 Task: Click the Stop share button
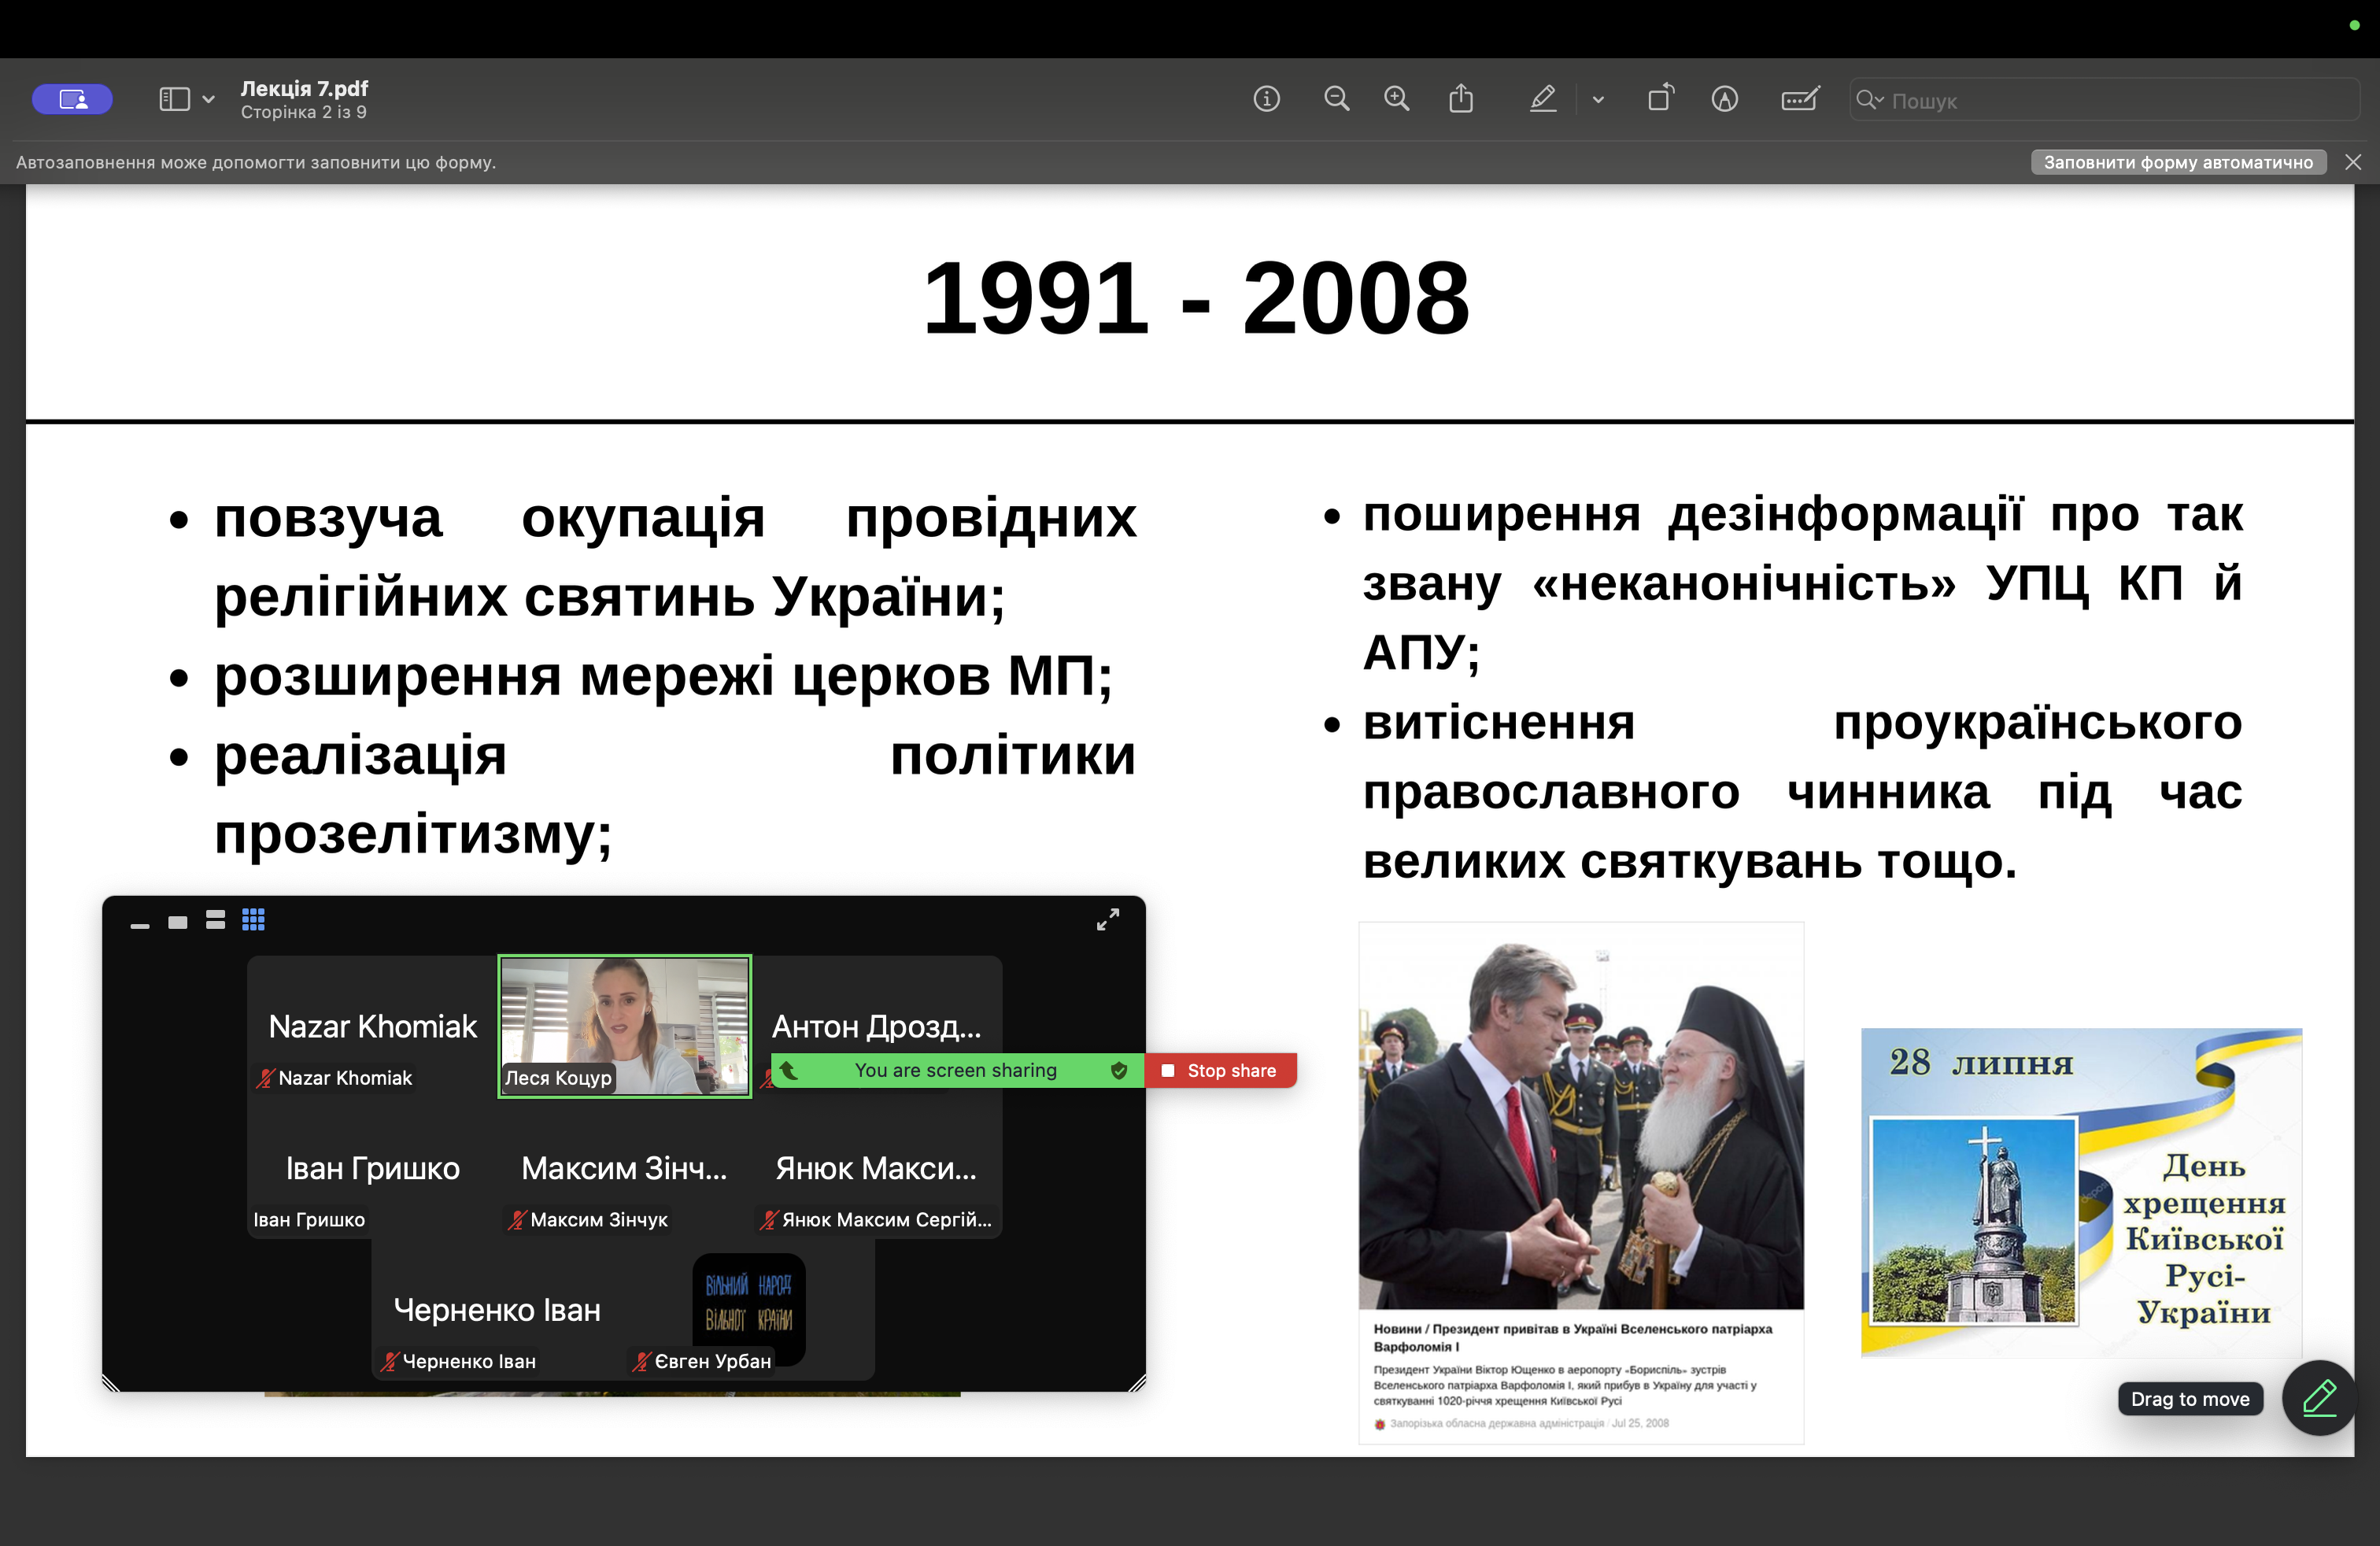(1220, 1070)
